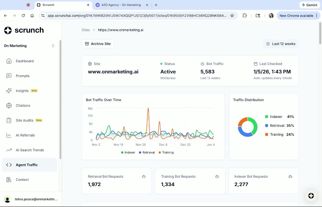Click the floating scrunch widget button
Viewport: 322px width, 207px height.
tap(311, 196)
